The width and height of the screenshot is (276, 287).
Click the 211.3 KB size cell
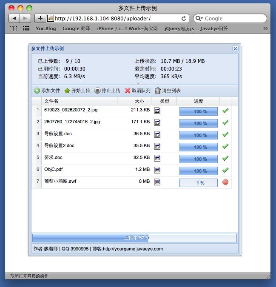point(140,110)
